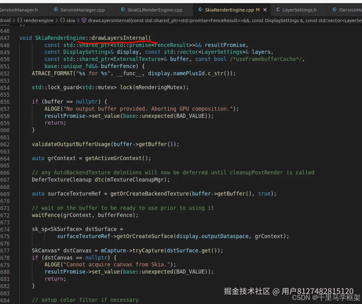
Task: Click the resultPromise parameter on line 648
Action: tap(225, 45)
